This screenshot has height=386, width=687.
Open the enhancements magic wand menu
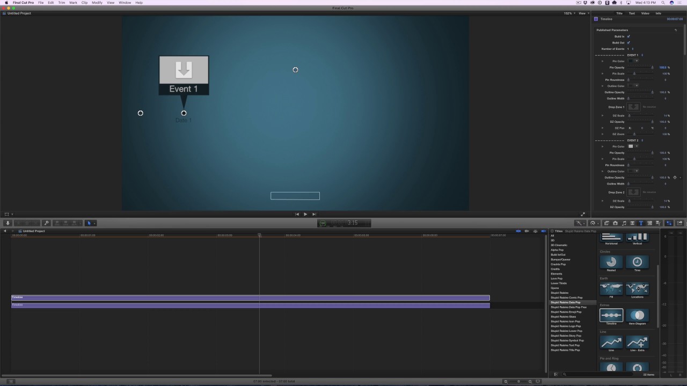coord(580,223)
